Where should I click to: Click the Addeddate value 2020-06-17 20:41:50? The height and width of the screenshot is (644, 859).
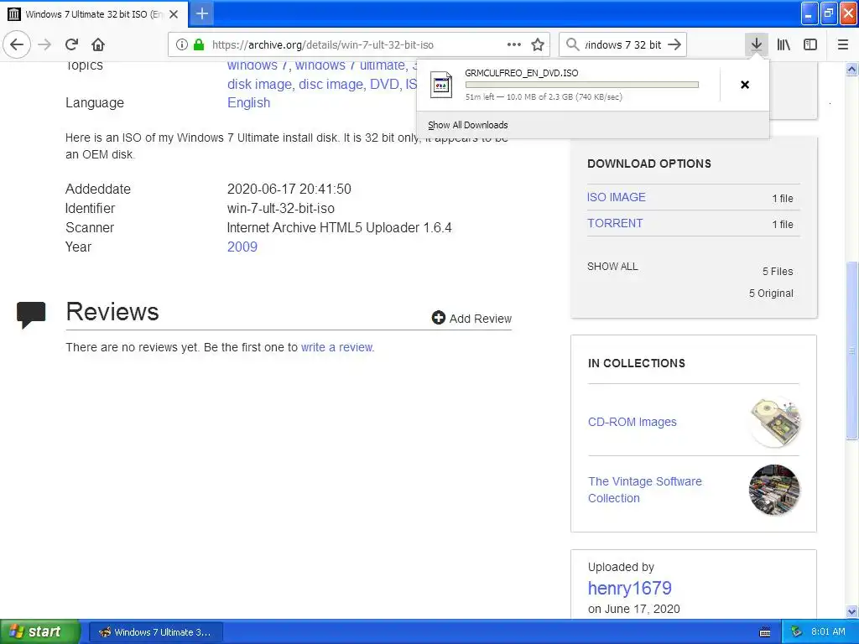click(x=289, y=189)
